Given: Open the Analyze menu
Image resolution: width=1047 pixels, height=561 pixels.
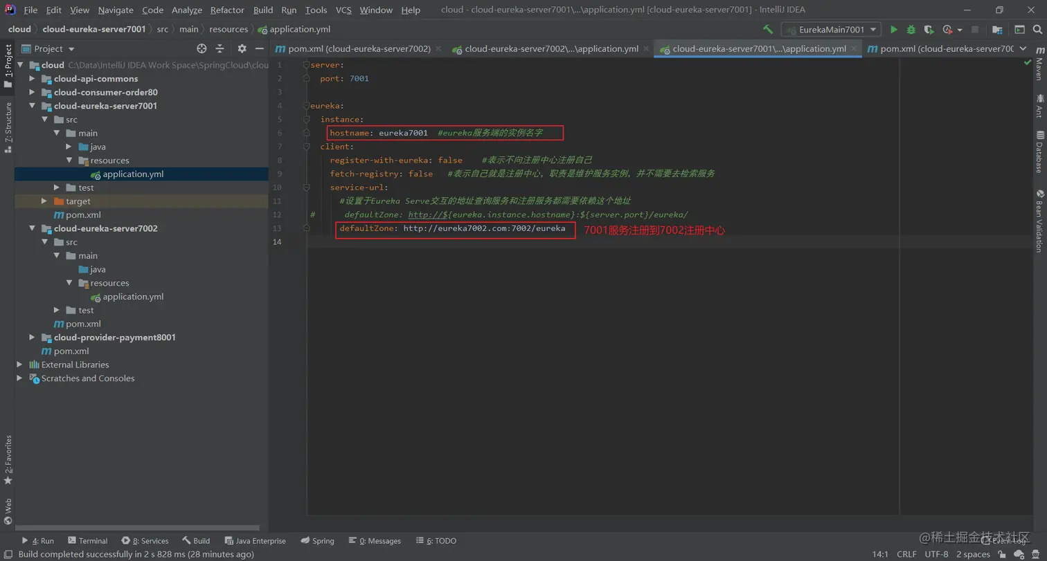Looking at the screenshot, I should [x=187, y=10].
